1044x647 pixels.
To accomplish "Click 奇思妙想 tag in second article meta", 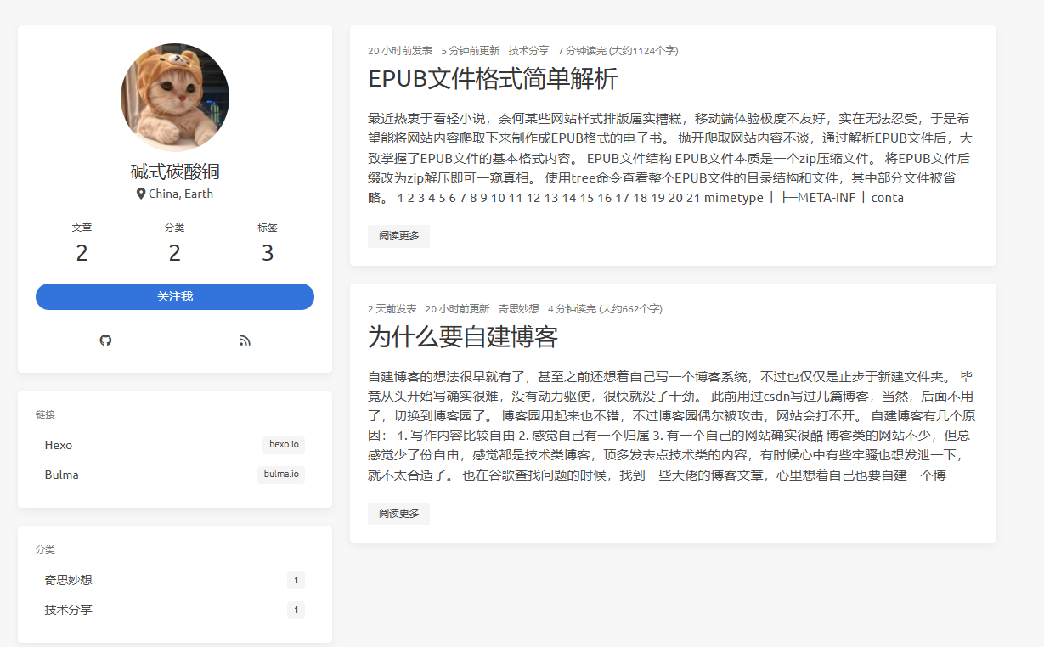I will tap(518, 309).
